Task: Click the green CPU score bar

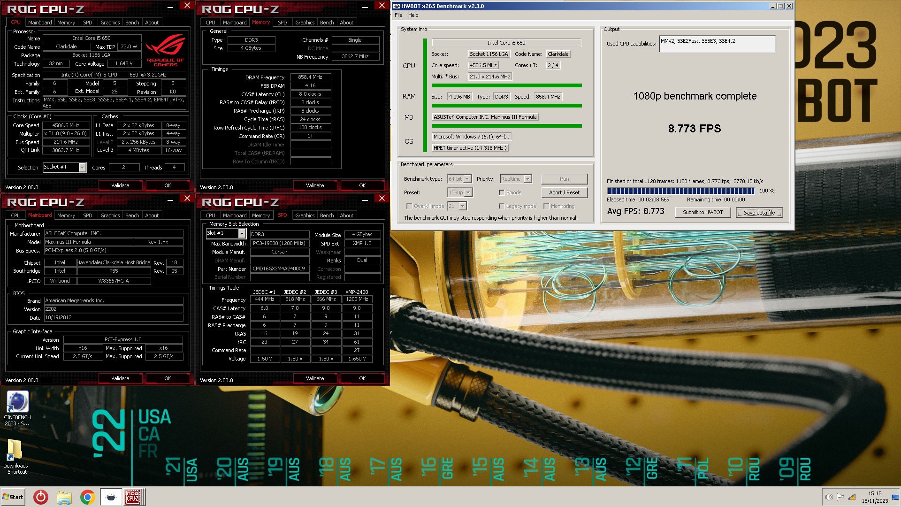Action: pos(506,85)
